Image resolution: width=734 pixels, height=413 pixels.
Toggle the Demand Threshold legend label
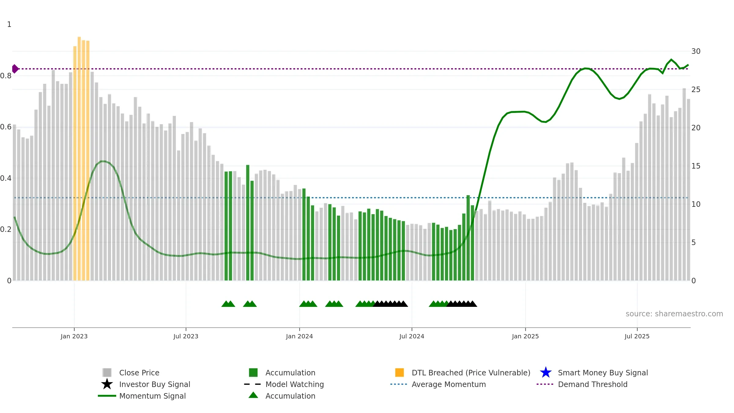pyautogui.click(x=592, y=384)
